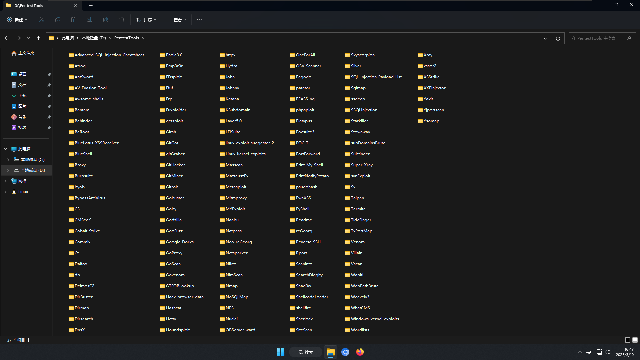Viewport: 640px width, 360px height.
Task: Unpin 桌面 from quick access
Action: click(x=49, y=74)
